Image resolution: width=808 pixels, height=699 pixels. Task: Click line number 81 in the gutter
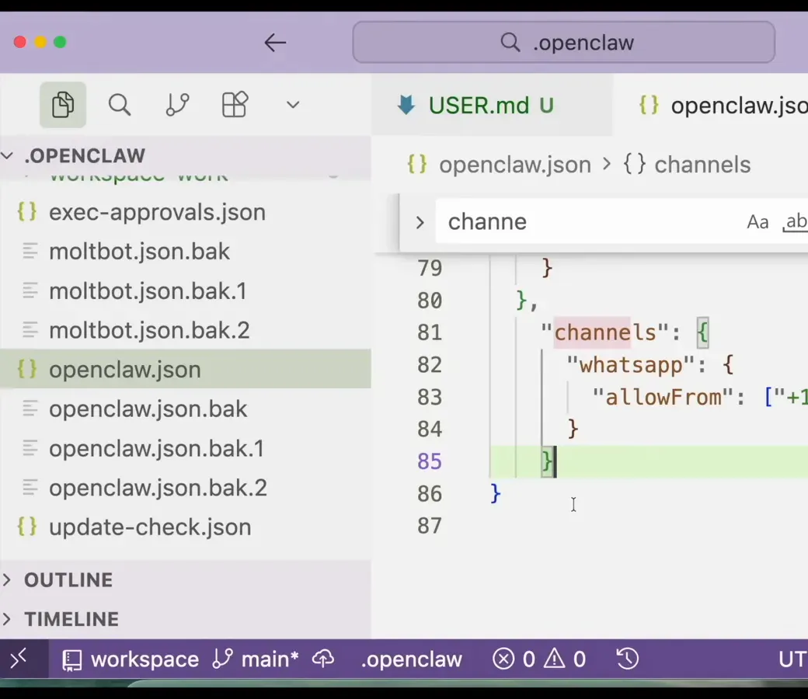[x=429, y=332]
